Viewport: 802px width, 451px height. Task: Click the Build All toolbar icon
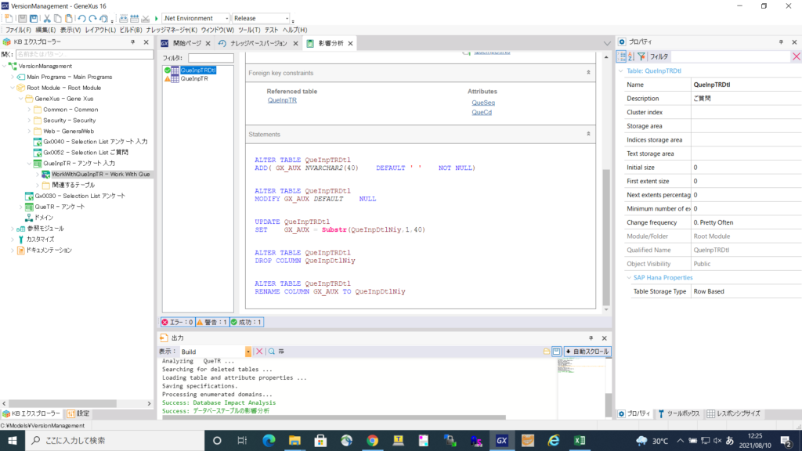coord(123,19)
